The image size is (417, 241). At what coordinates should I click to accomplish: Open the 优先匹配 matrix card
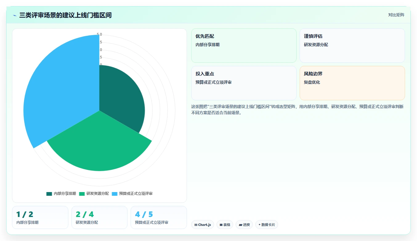coord(244,46)
